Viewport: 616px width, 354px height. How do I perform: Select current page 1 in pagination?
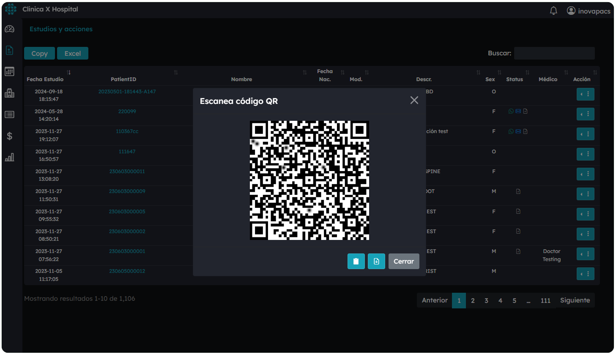[x=459, y=300]
